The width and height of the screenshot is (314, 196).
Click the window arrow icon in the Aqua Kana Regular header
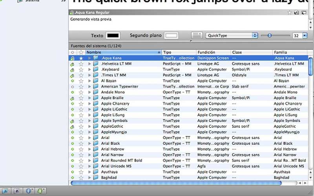[304, 13]
